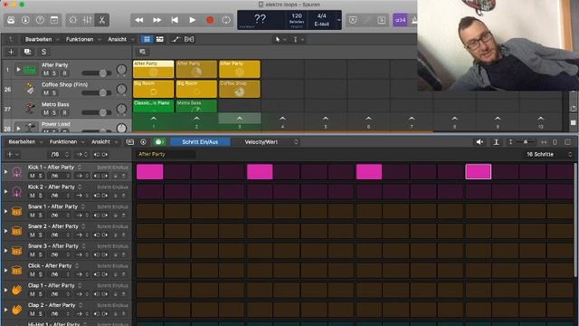Toggle green MIDI In button in sequencer
This screenshot has height=326, width=579.
click(x=159, y=142)
